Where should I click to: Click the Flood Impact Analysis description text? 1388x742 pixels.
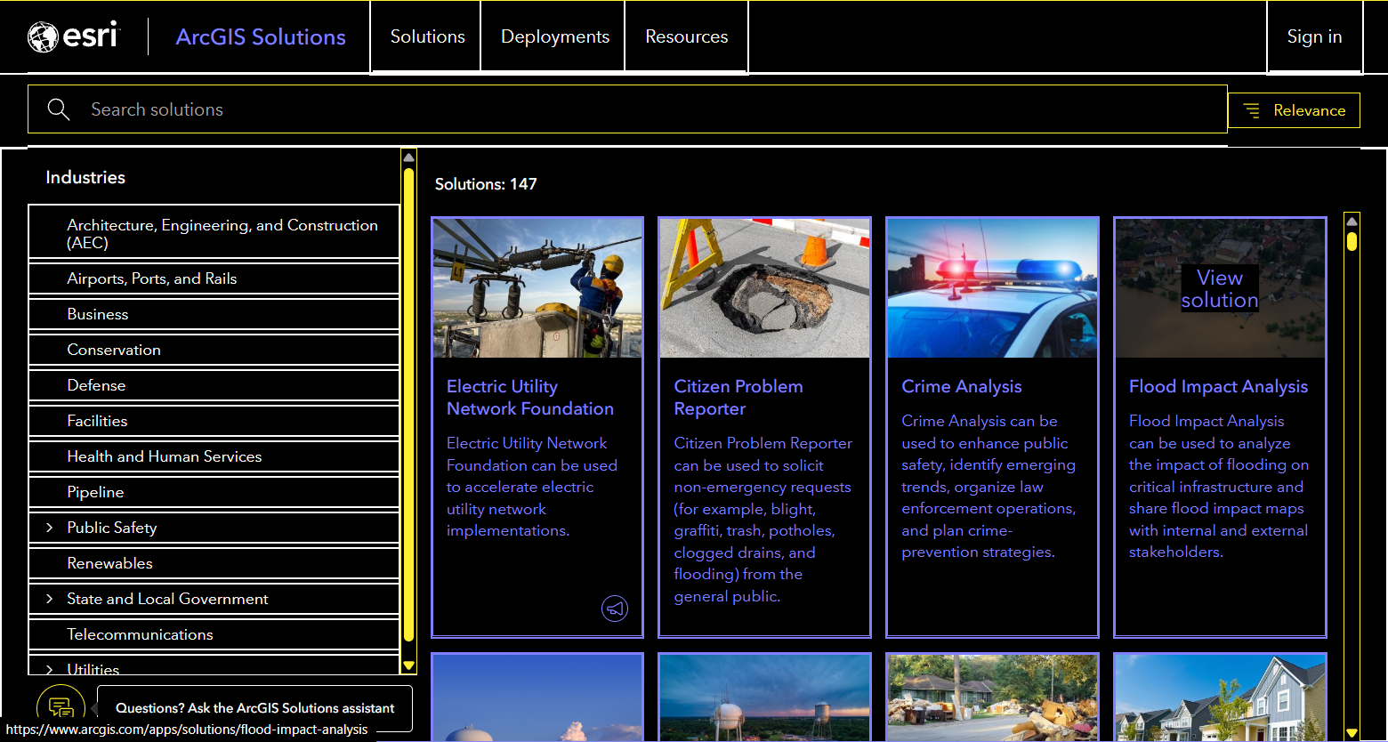click(x=1218, y=487)
